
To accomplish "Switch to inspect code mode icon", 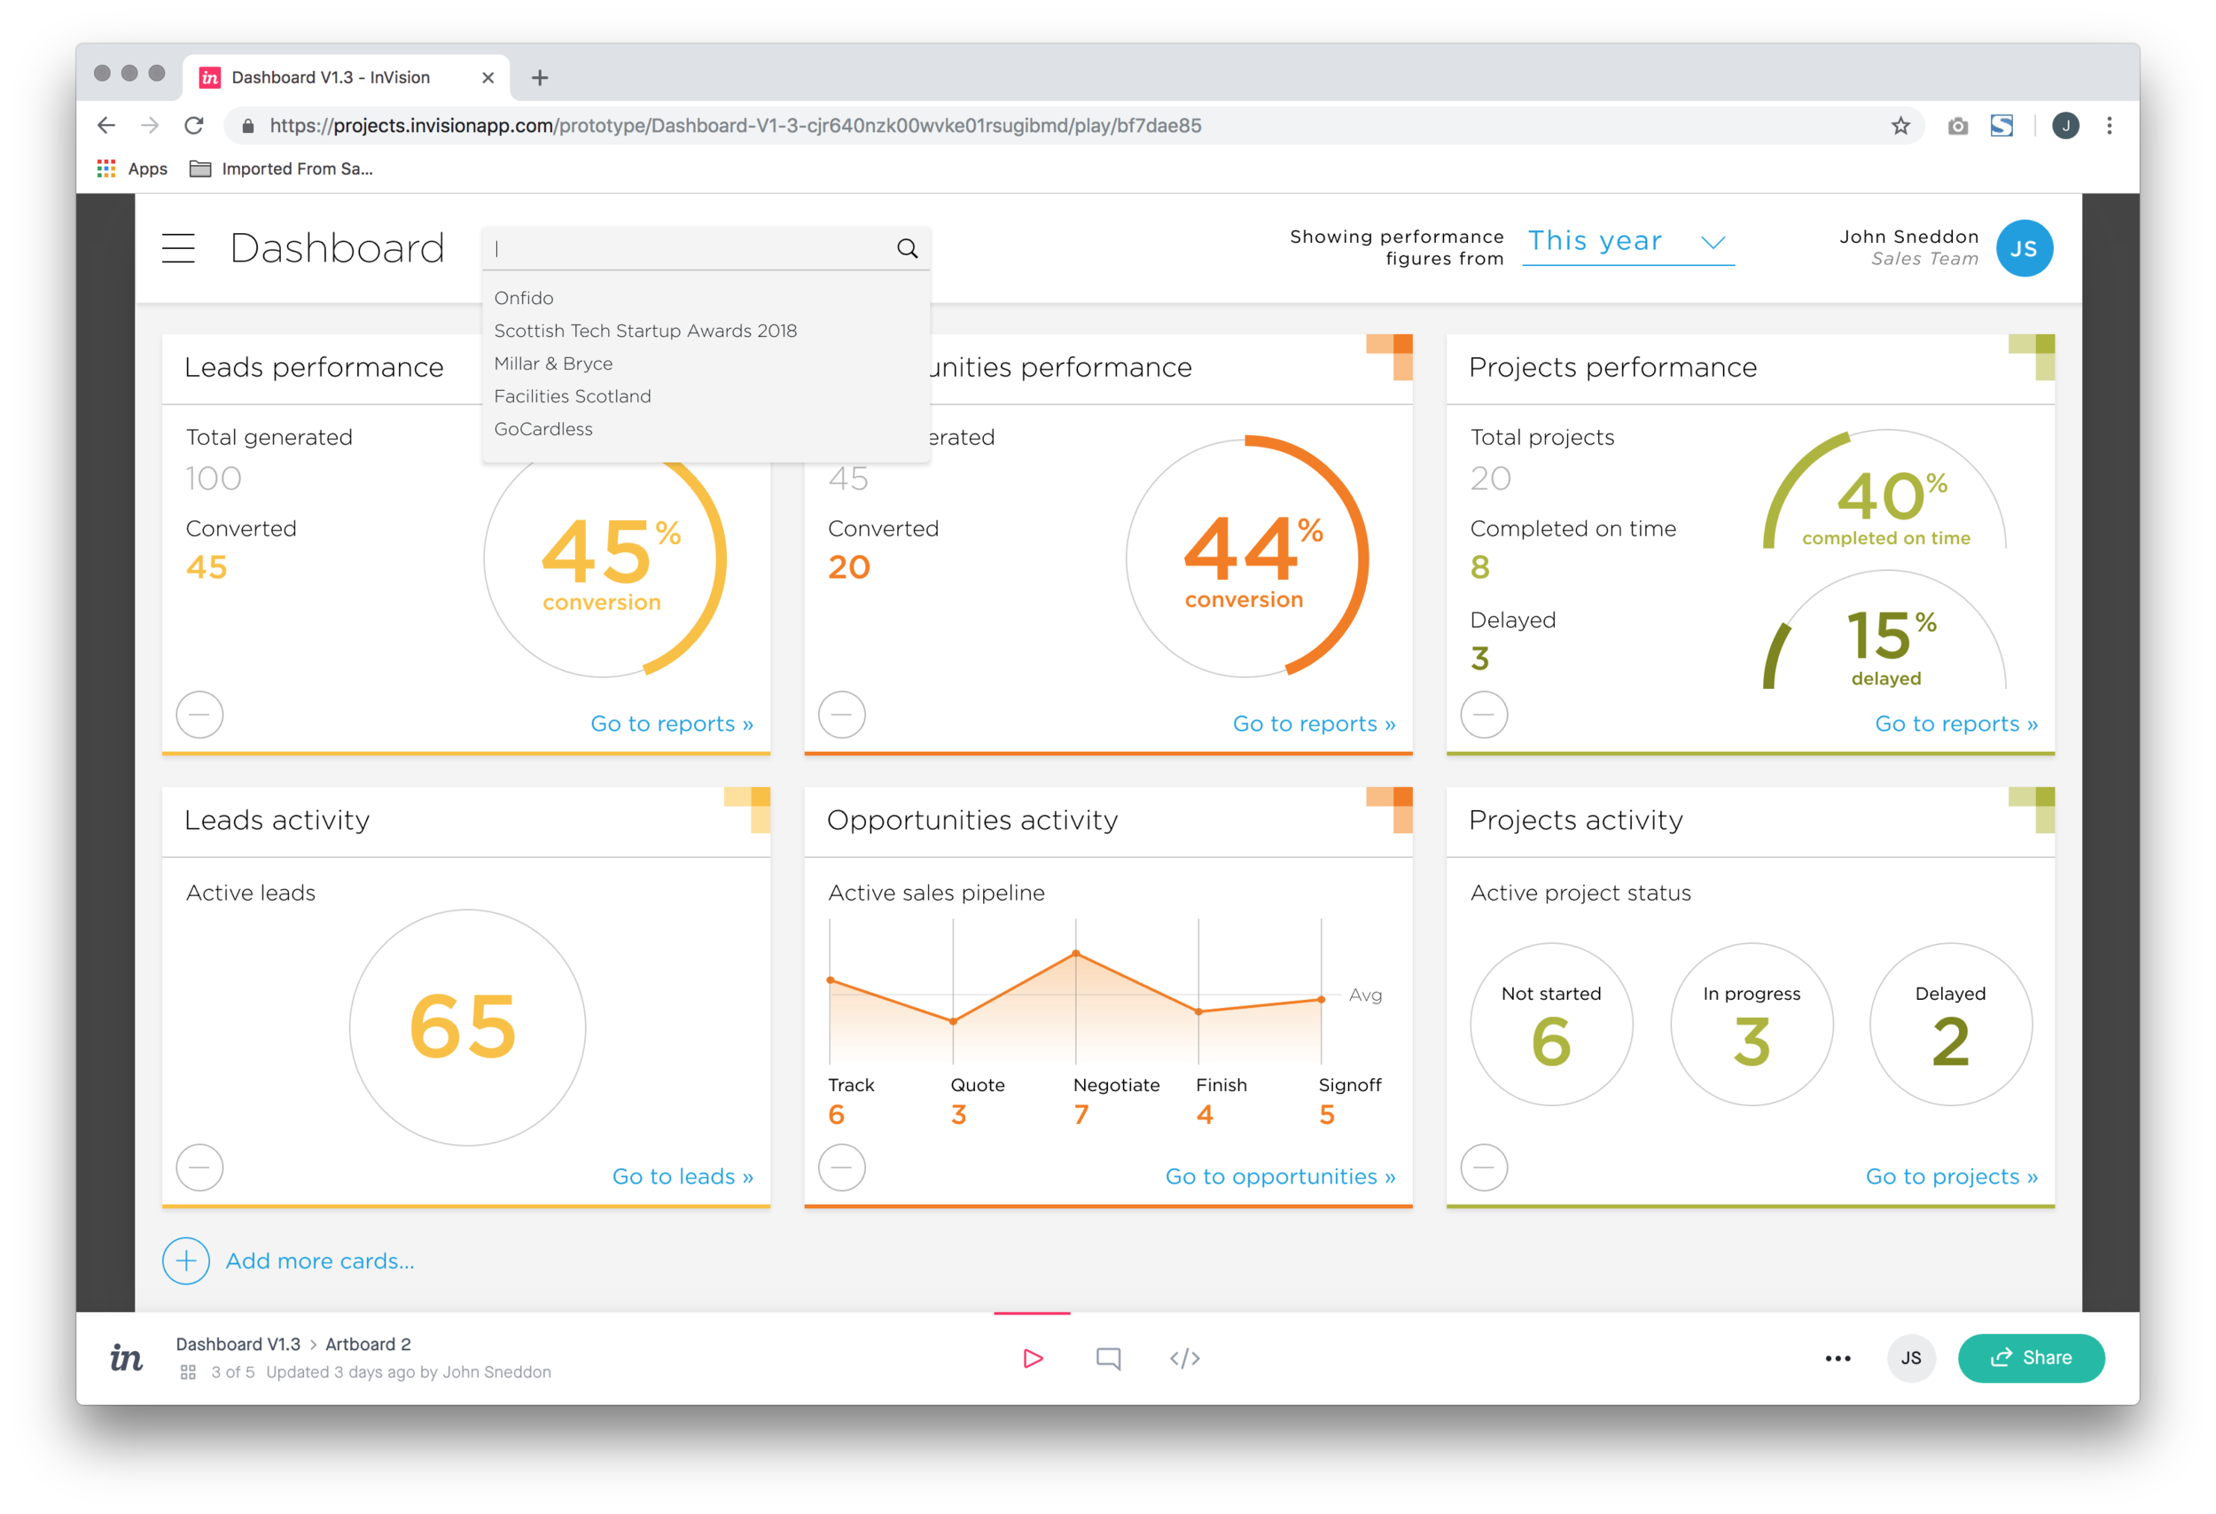I will coord(1184,1358).
